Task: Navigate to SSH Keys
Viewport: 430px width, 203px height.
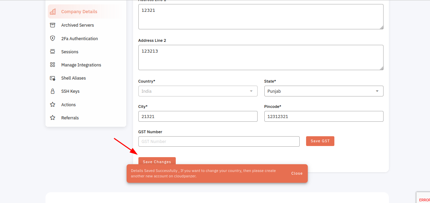Action: click(x=70, y=91)
